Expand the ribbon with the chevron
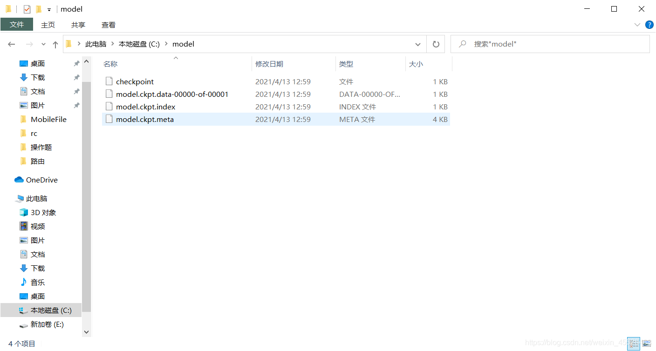 637,25
